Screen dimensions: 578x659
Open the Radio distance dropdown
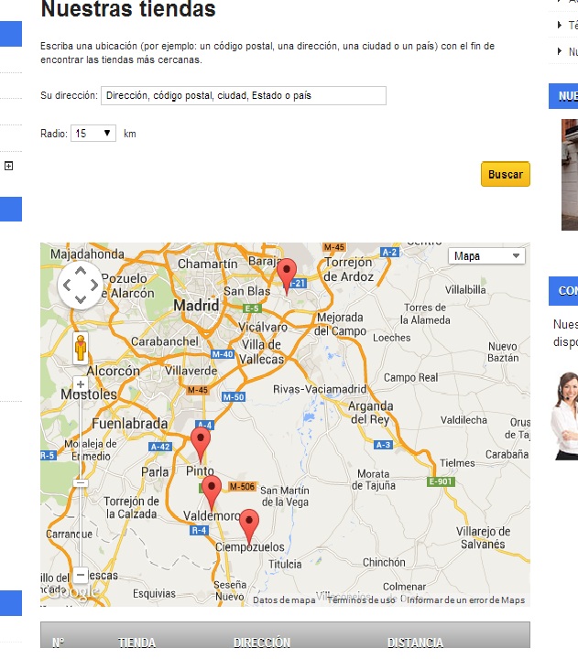point(93,134)
